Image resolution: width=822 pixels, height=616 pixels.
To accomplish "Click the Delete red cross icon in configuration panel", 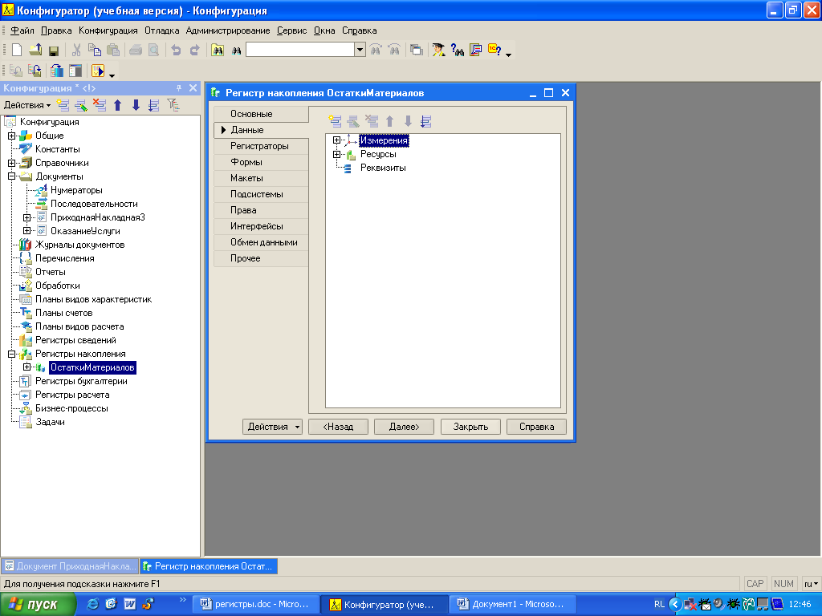I will pos(99,105).
